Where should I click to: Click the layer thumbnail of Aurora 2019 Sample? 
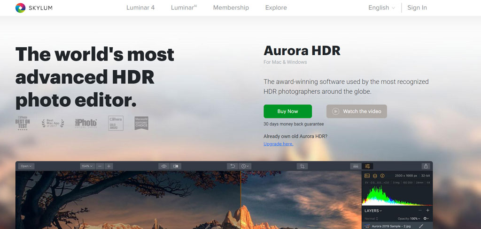point(367,227)
